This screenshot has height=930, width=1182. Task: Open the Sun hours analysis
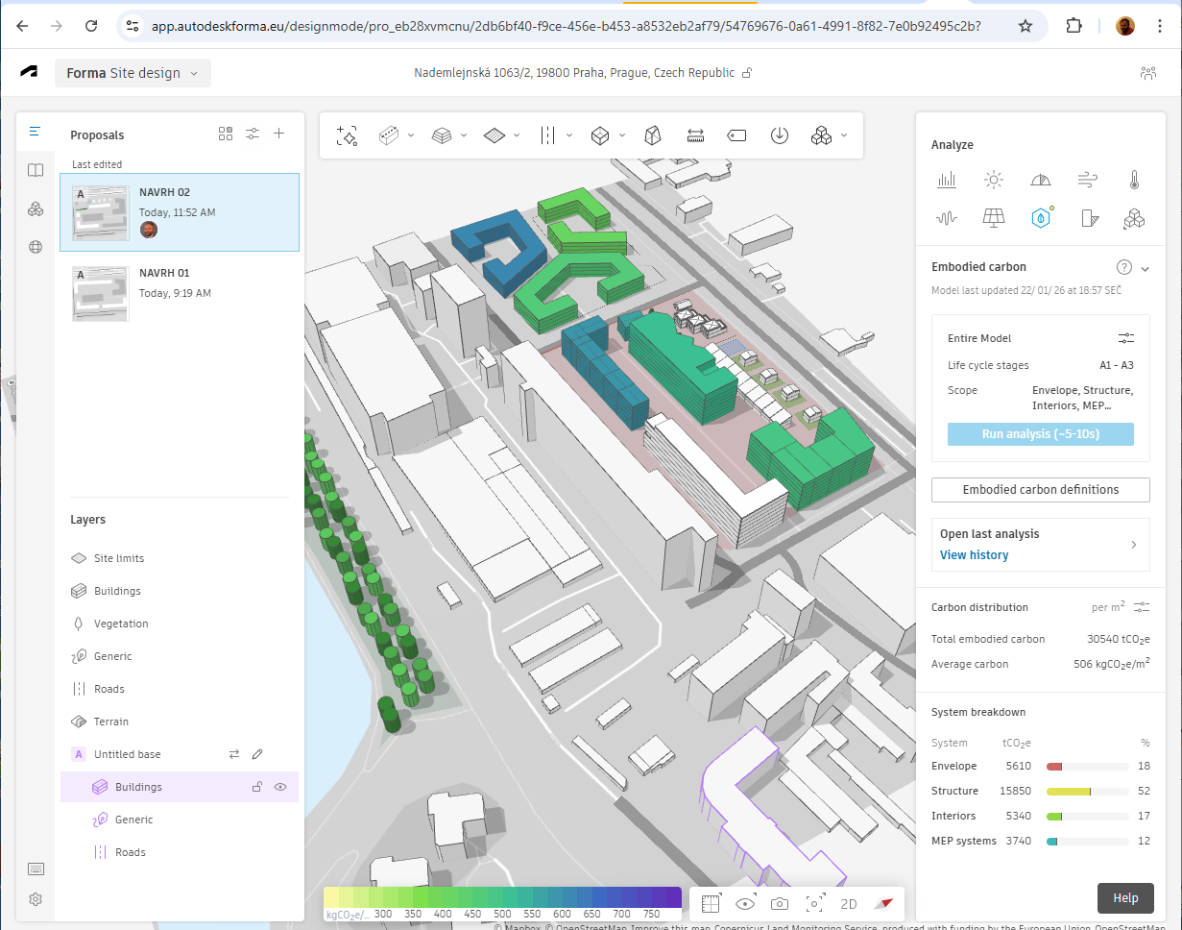coord(994,180)
